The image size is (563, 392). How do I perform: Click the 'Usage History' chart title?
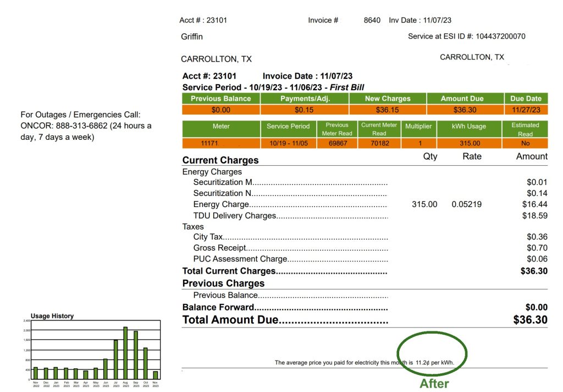(52, 316)
